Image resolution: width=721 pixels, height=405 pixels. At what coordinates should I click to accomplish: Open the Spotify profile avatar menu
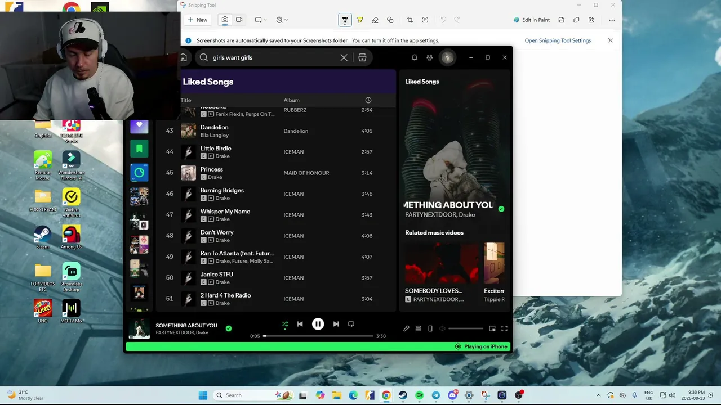pyautogui.click(x=447, y=57)
